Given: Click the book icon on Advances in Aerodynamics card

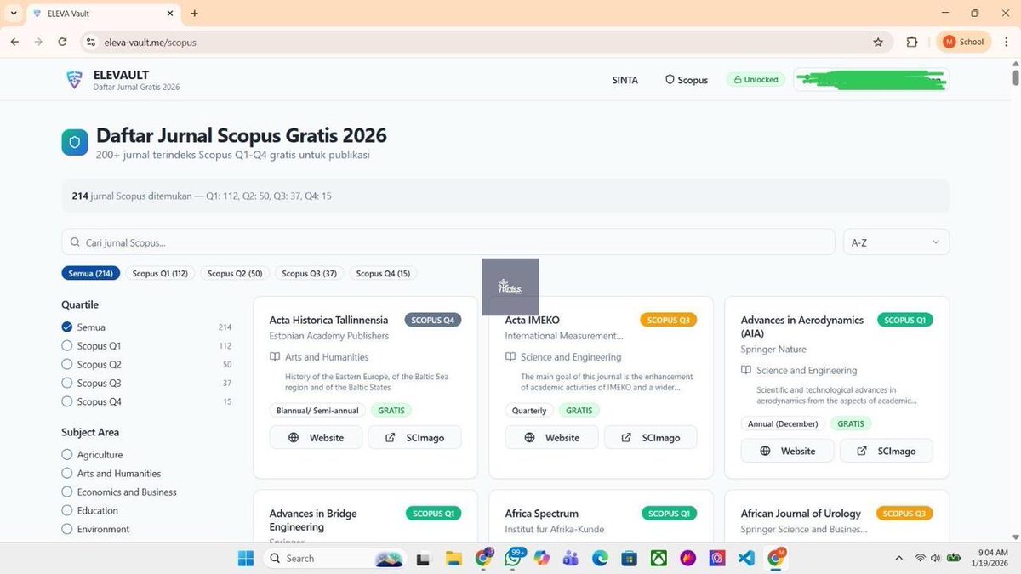Looking at the screenshot, I should click(x=746, y=370).
